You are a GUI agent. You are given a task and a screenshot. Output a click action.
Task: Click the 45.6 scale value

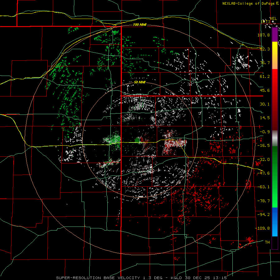coord(265,90)
